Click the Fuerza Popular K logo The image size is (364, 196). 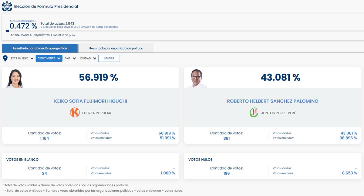pos(75,113)
